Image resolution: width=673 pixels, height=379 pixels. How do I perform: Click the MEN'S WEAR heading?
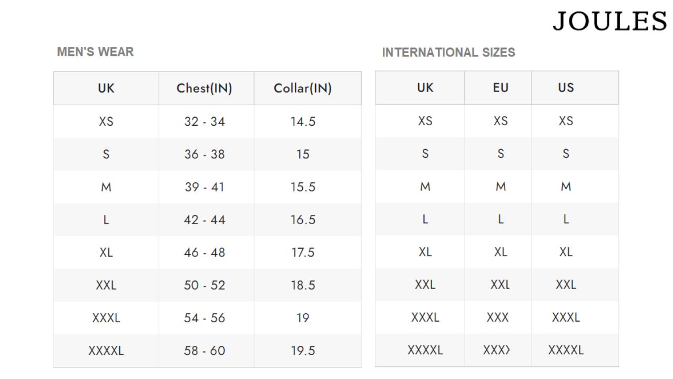coord(95,52)
